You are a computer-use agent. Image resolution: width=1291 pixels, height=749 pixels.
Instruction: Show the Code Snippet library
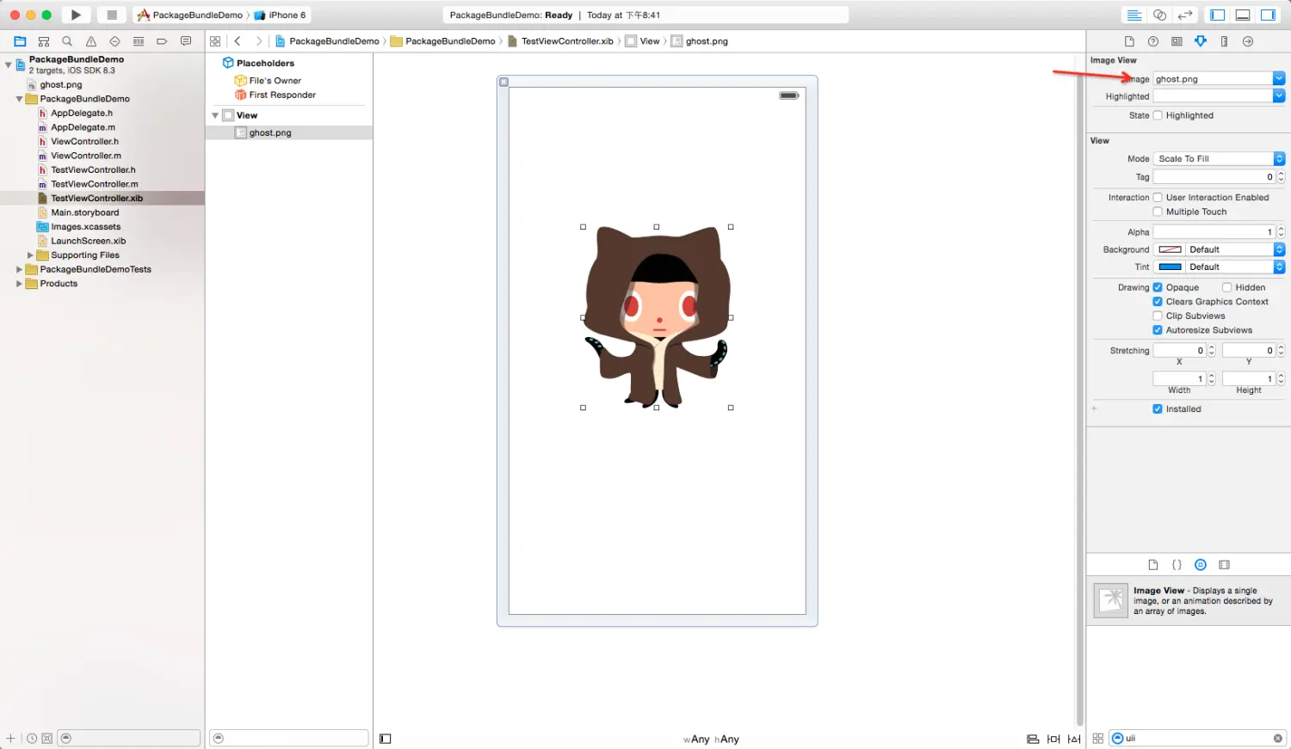click(x=1177, y=565)
